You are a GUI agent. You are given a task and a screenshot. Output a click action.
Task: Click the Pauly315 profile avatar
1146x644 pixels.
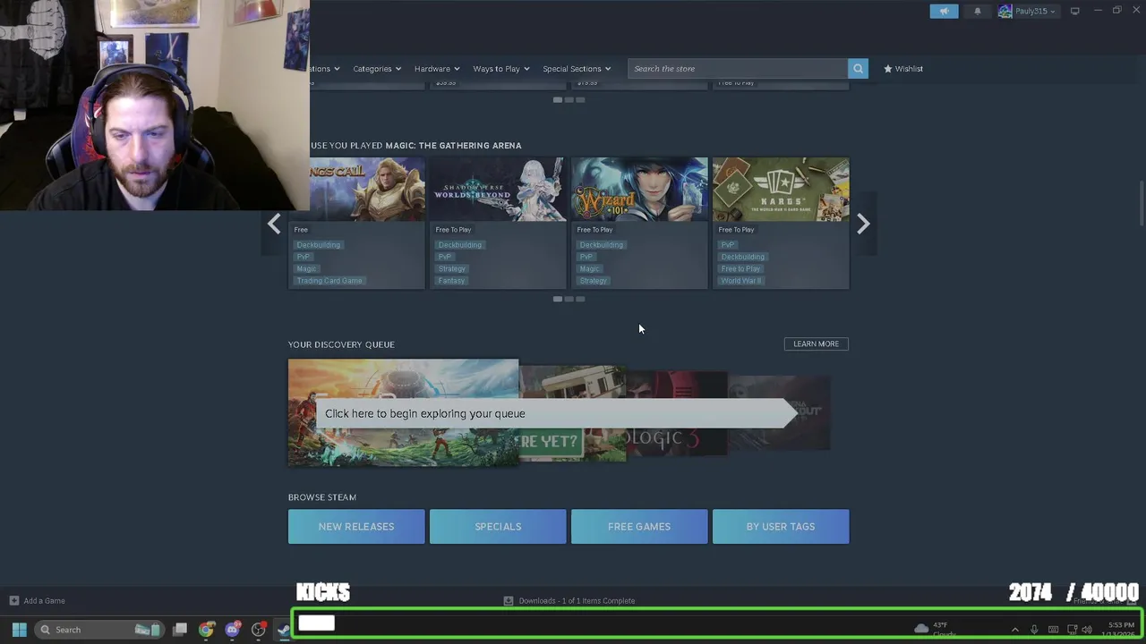click(1005, 11)
